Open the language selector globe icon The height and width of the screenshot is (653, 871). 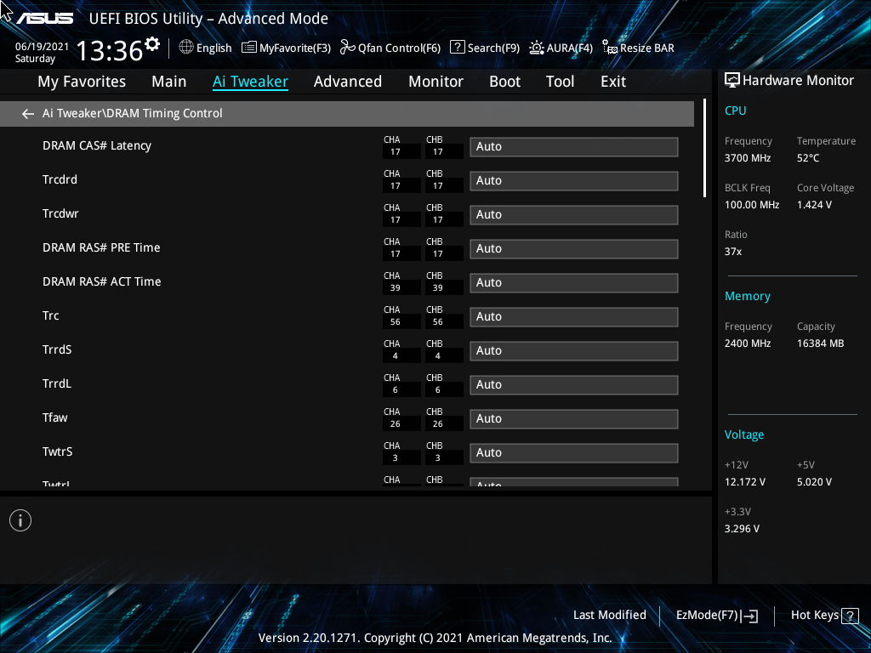click(x=188, y=48)
